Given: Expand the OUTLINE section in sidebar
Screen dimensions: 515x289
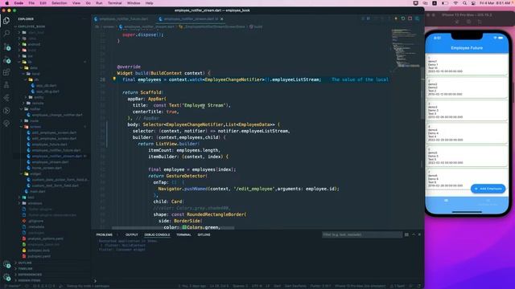Looking at the screenshot, I should coord(25,263).
